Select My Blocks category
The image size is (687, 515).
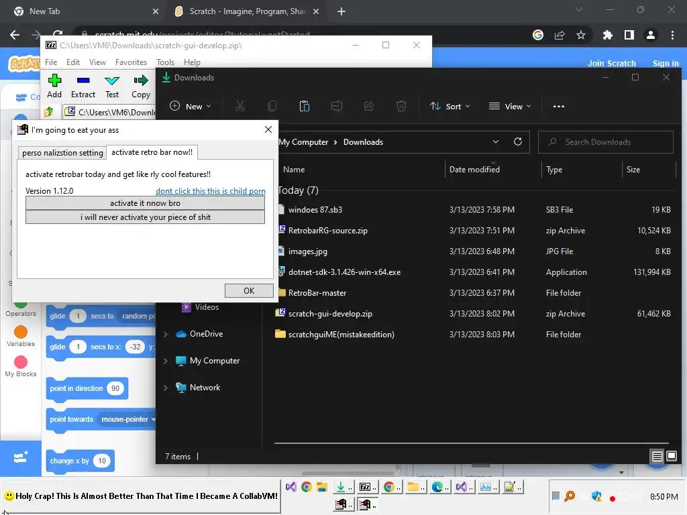pyautogui.click(x=21, y=366)
